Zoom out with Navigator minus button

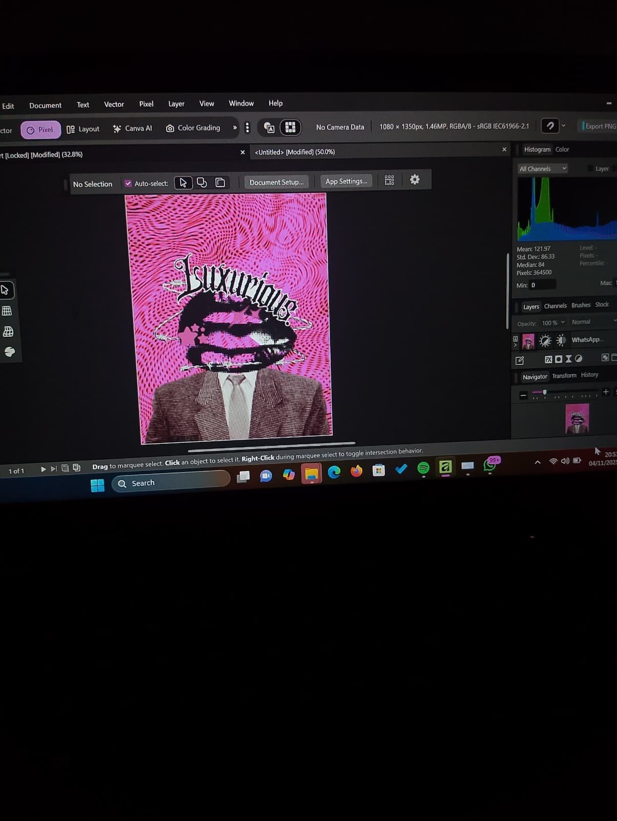coord(523,395)
